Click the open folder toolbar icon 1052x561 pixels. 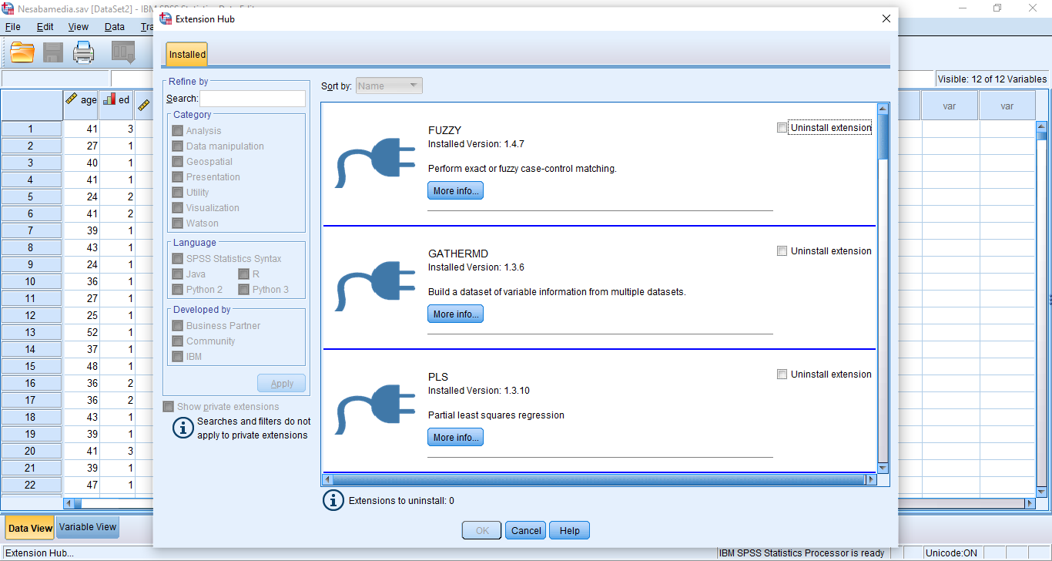(x=22, y=52)
